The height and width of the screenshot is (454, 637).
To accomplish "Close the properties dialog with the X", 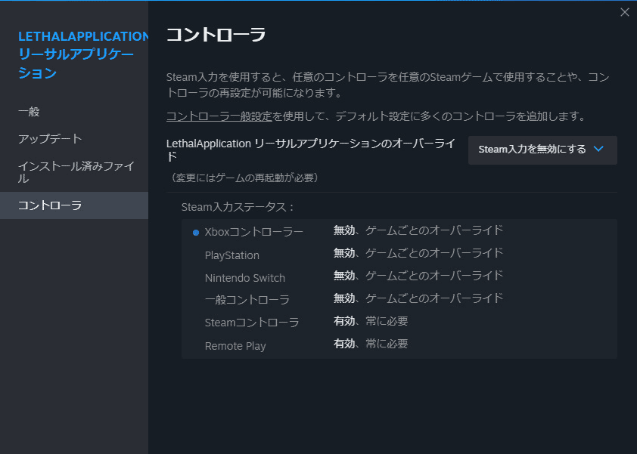I will point(624,12).
